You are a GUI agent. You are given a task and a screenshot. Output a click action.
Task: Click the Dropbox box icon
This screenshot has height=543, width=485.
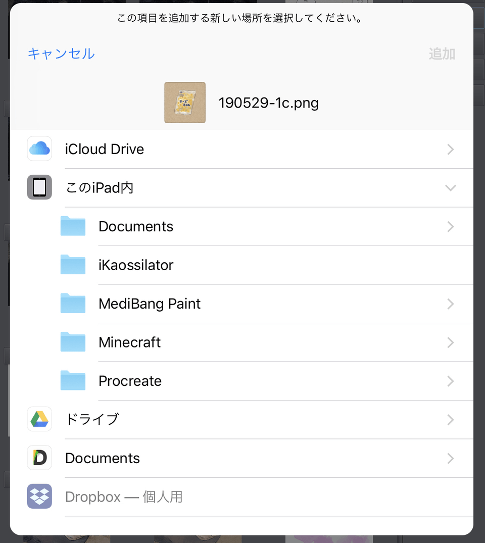[39, 497]
